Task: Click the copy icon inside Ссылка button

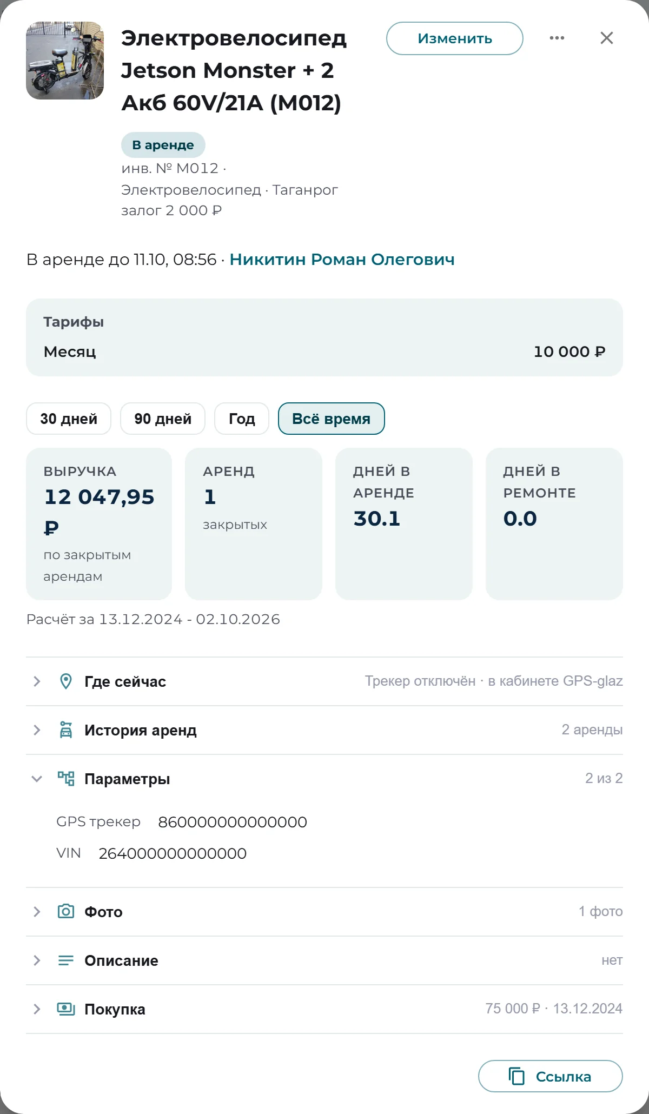Action: pos(516,1076)
